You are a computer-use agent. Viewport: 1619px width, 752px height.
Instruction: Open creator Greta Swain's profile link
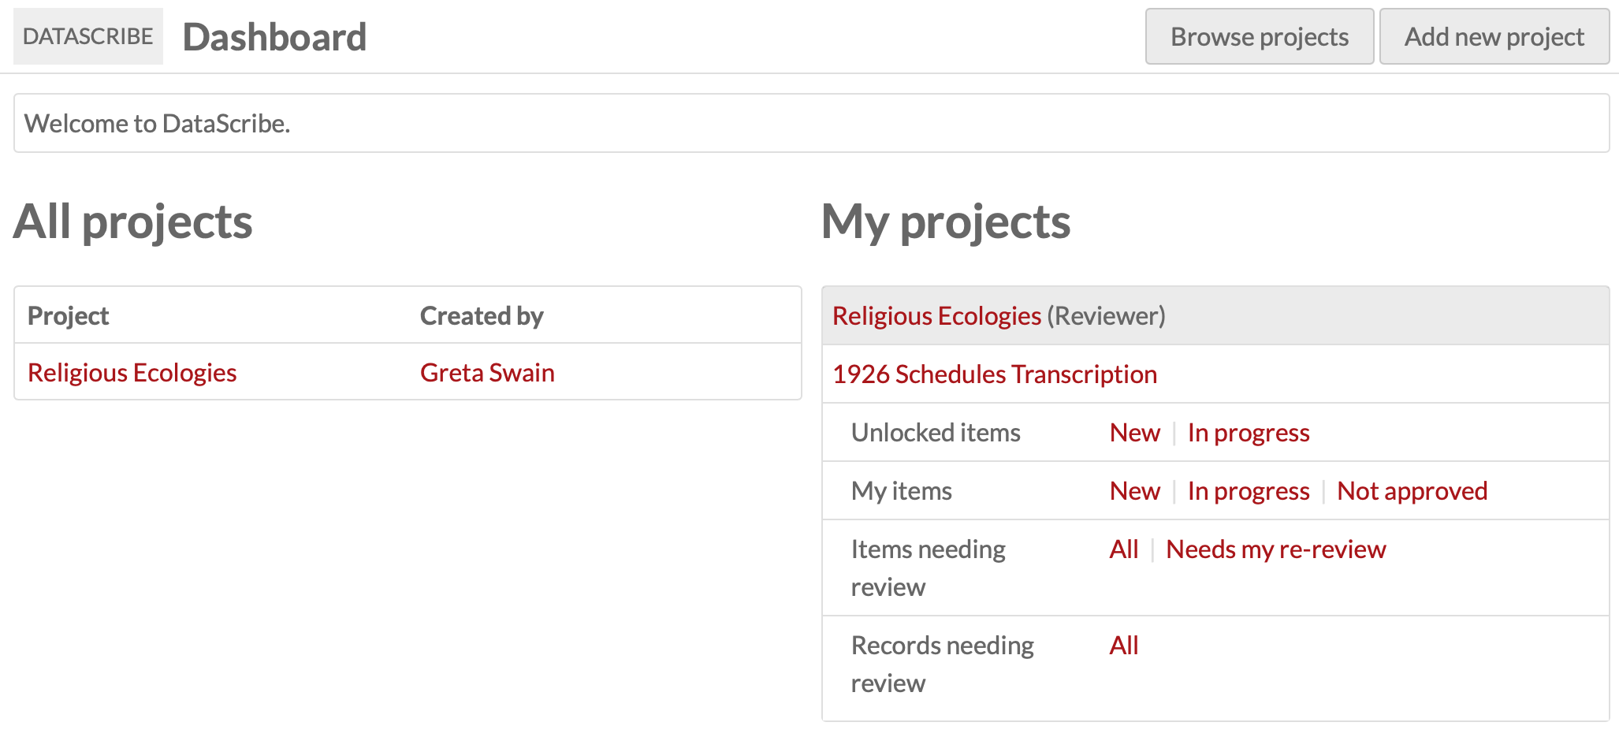click(x=487, y=372)
